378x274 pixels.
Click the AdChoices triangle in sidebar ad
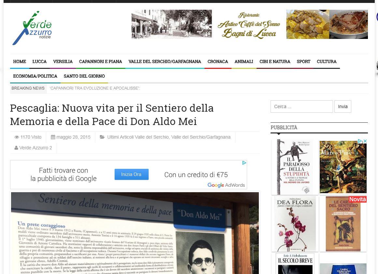pyautogui.click(x=360, y=141)
